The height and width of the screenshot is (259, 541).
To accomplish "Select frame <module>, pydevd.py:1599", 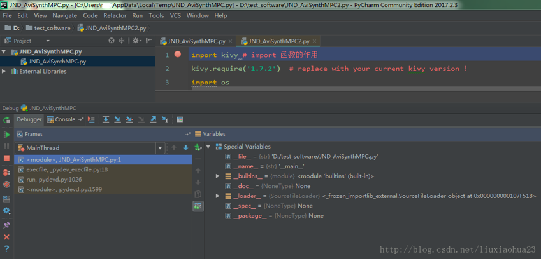I will click(103, 189).
